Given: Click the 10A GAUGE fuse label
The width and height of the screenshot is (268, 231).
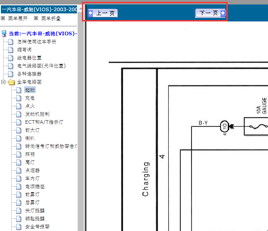Looking at the screenshot, I should [x=261, y=106].
